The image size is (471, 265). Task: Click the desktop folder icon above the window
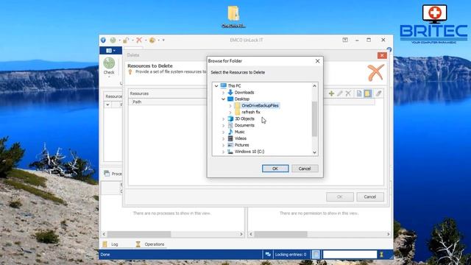pos(233,13)
